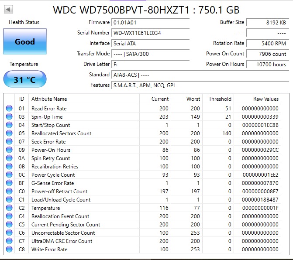Click the Attribute Name column header

[x=84, y=99]
